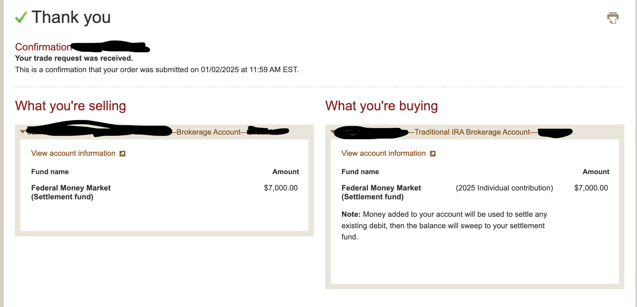This screenshot has width=637, height=307.
Task: Click the $7,000.00 amount under selling
Action: click(281, 188)
